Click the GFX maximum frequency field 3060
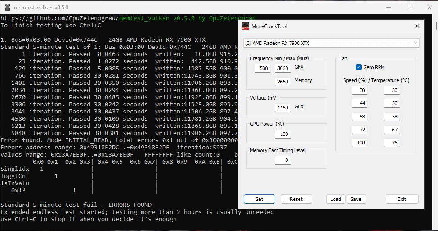This screenshot has width=438, height=231. [283, 68]
